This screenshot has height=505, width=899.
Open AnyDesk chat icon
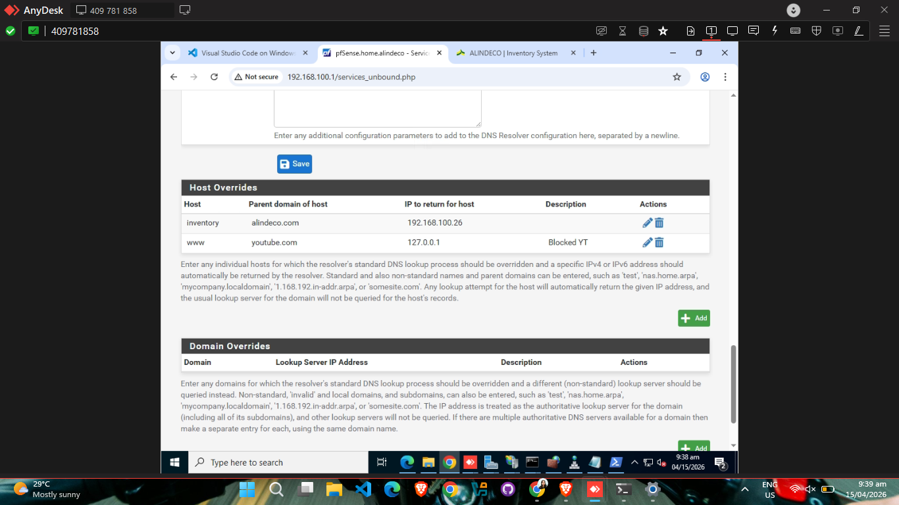754,31
